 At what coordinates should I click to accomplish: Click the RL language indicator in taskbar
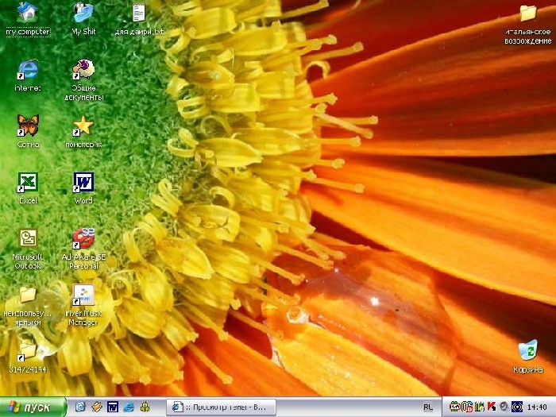pos(429,407)
